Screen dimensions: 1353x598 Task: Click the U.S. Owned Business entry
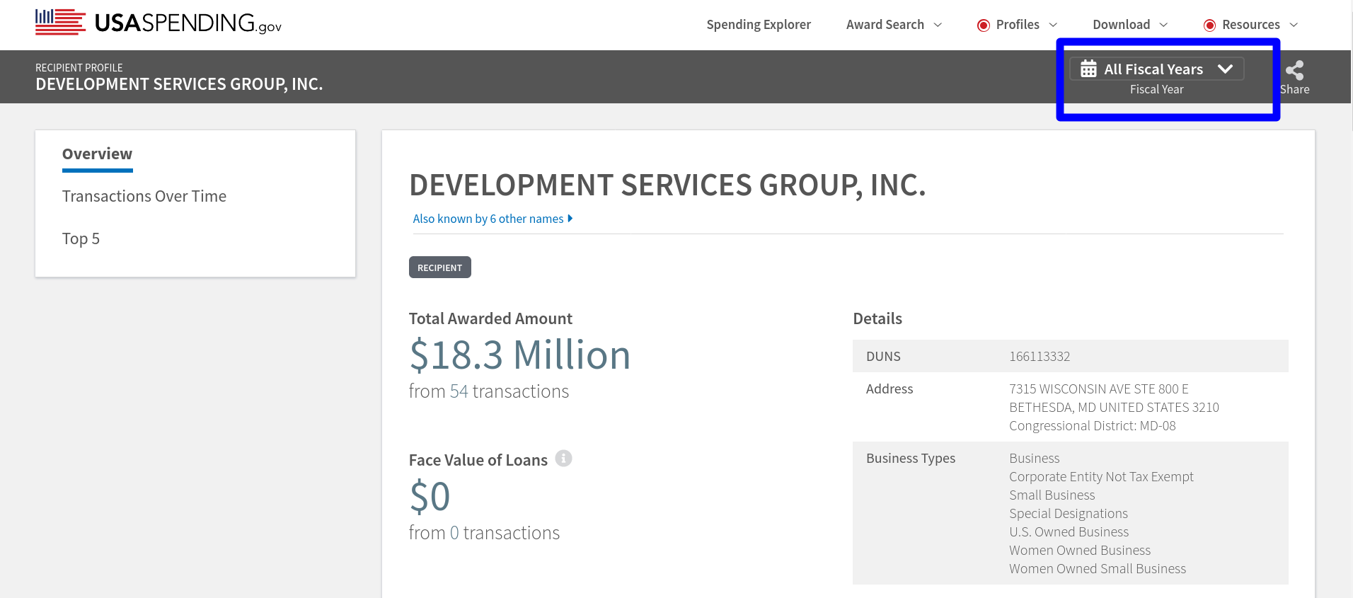[1069, 531]
